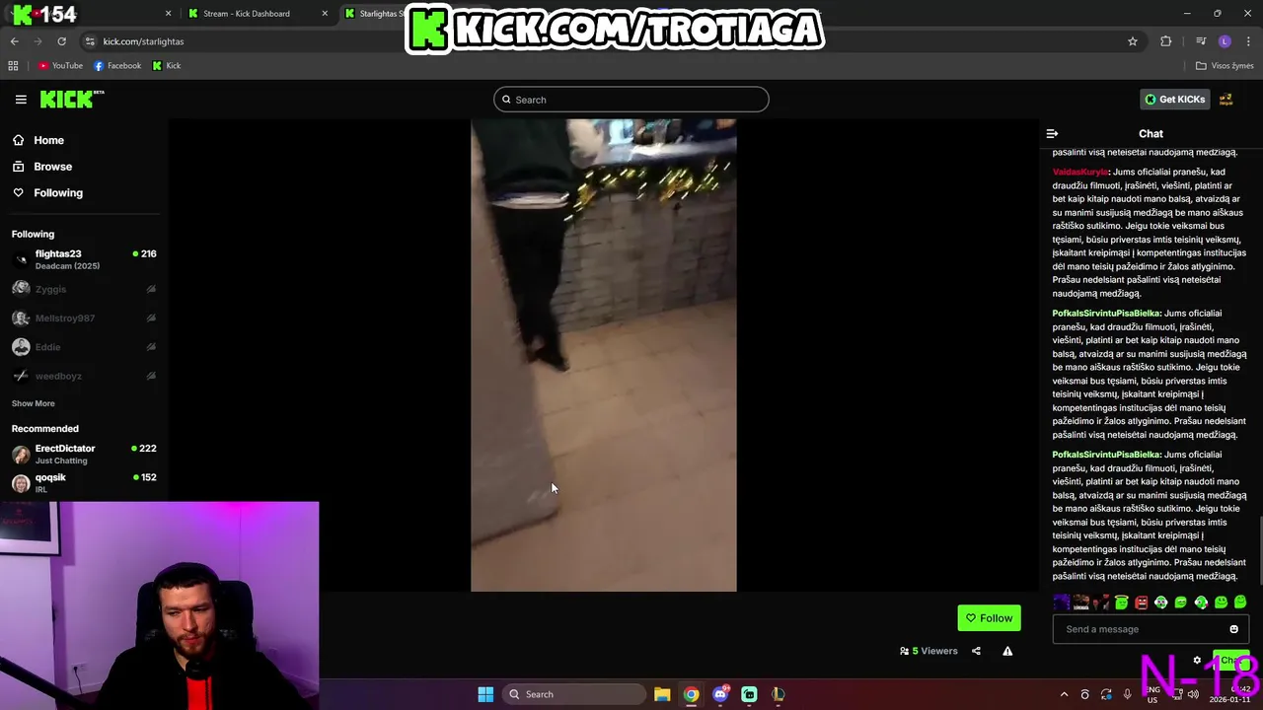This screenshot has width=1263, height=710.
Task: Select Eddie in the following list
Action: (x=84, y=347)
